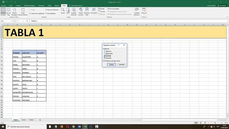Screen dimensions: 229x129
Task: Switch to the Tabla3 sheet tab
Action: [31, 120]
